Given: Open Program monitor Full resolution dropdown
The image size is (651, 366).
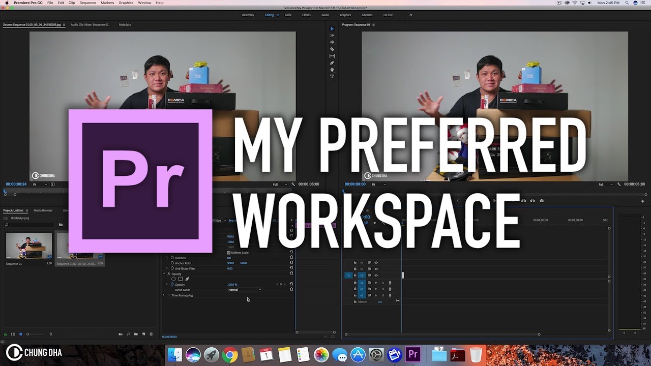Looking at the screenshot, I should pyautogui.click(x=606, y=184).
